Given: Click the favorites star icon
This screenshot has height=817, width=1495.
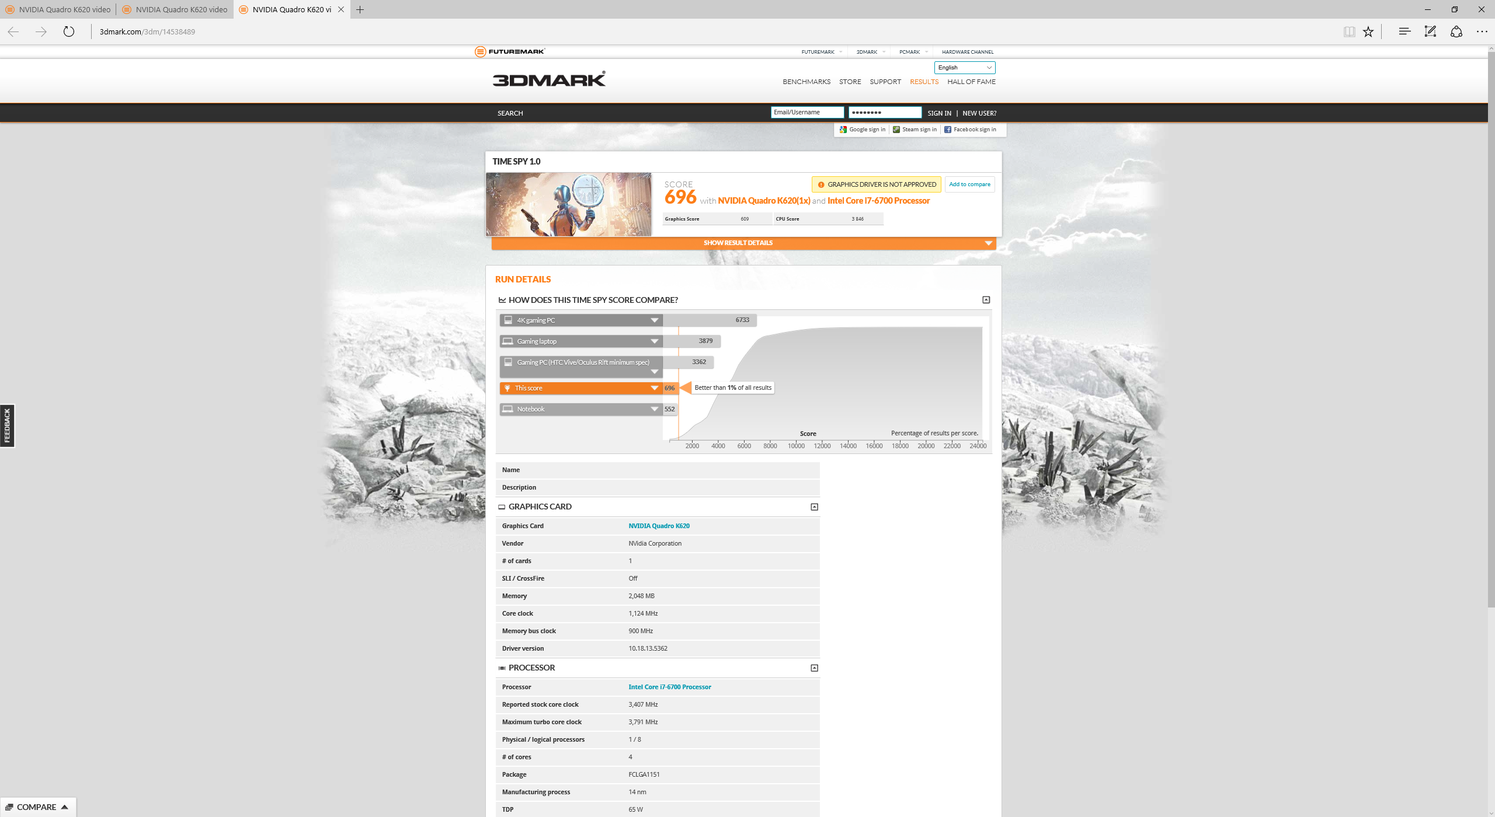Looking at the screenshot, I should pyautogui.click(x=1368, y=32).
